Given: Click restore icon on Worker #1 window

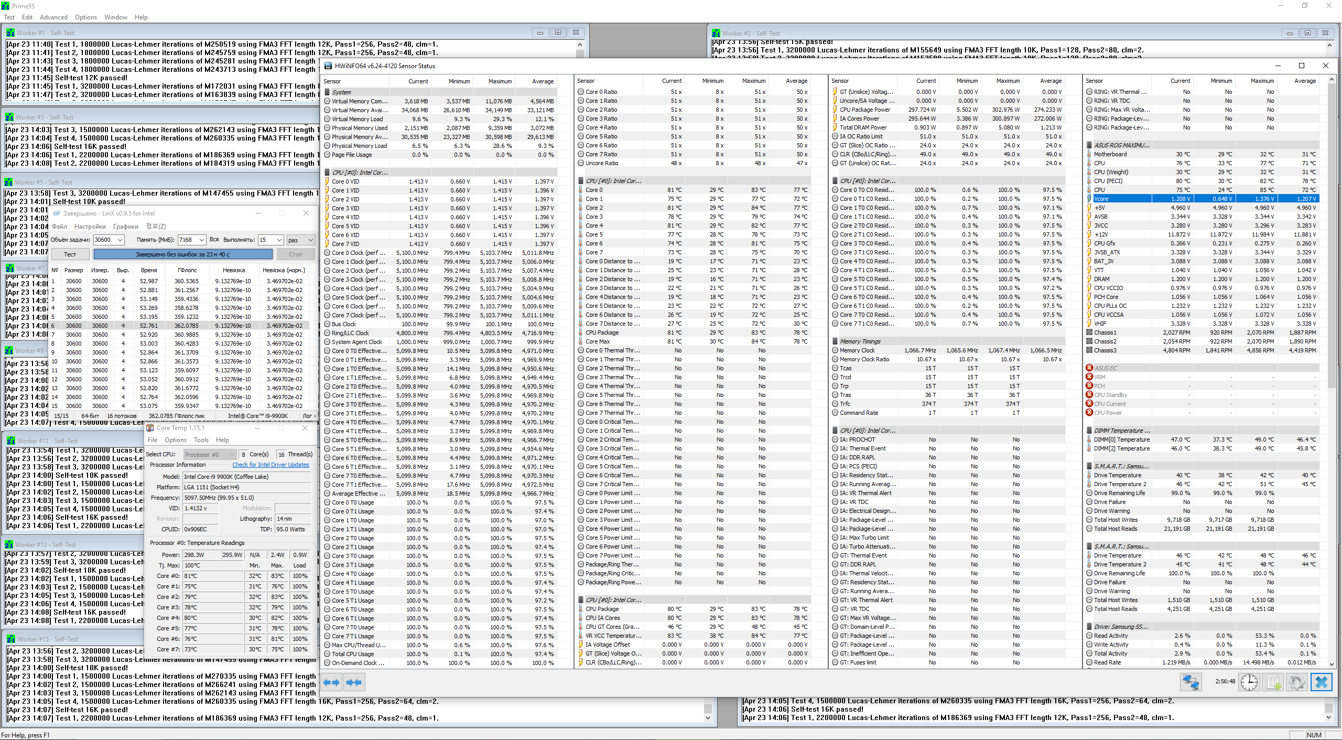Looking at the screenshot, I should click(558, 33).
